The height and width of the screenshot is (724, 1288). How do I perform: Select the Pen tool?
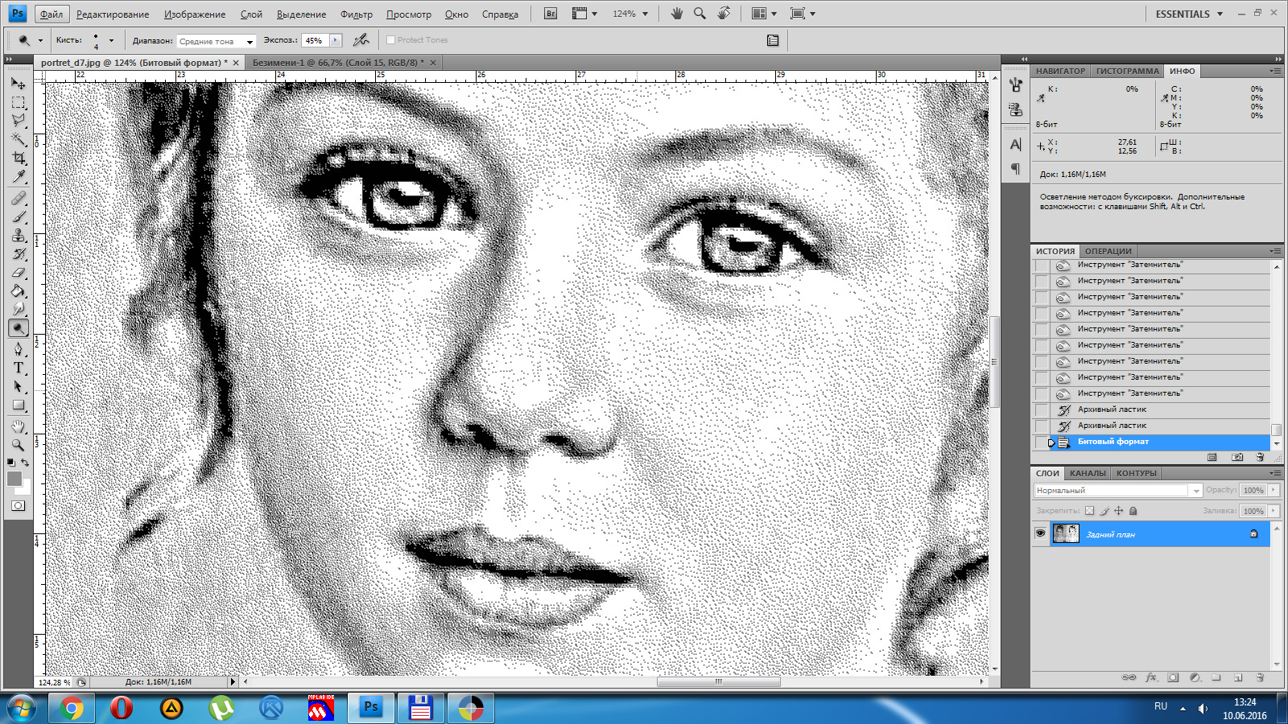(18, 349)
